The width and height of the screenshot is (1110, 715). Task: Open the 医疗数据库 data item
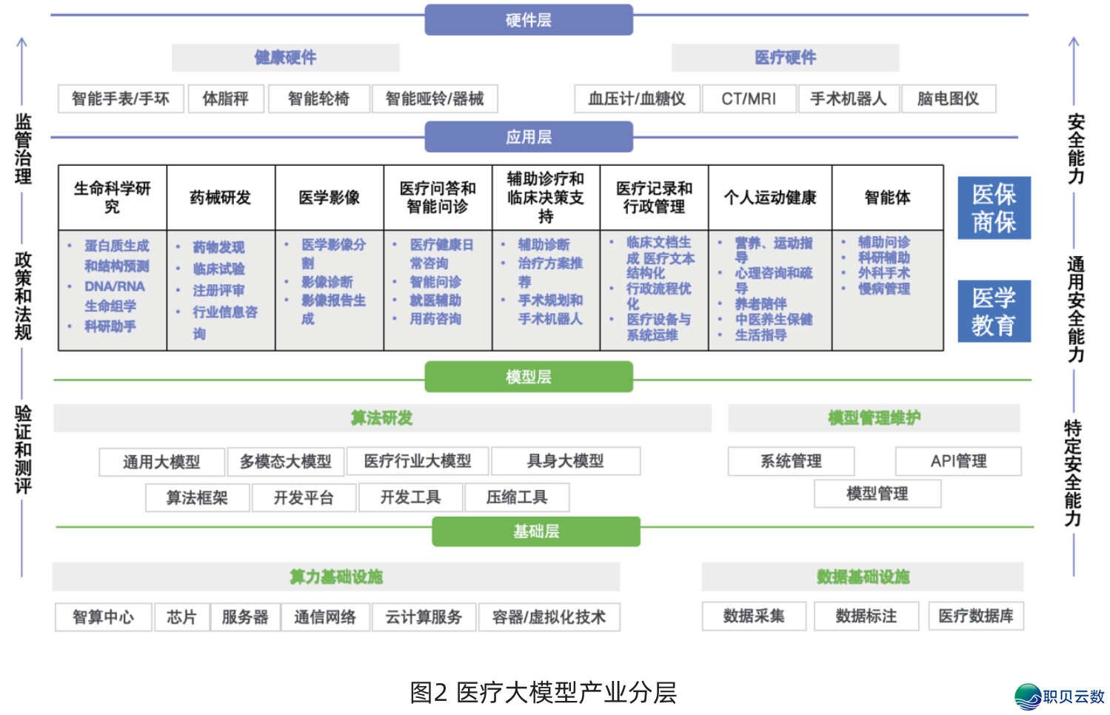(x=975, y=616)
